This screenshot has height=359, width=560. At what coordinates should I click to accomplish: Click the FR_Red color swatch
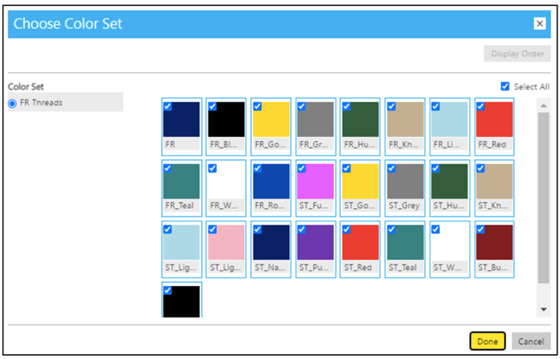coord(494,119)
